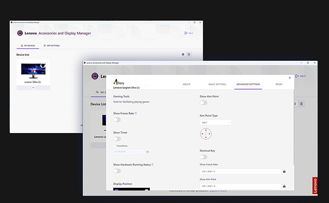Click the red Lenovo logo badge
The height and width of the screenshot is (203, 329).
point(315,185)
